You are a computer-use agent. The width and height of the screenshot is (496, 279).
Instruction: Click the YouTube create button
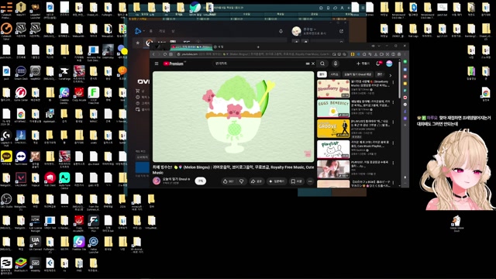tap(363, 64)
